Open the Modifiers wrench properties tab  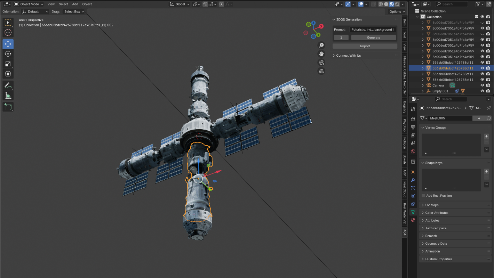point(413,180)
